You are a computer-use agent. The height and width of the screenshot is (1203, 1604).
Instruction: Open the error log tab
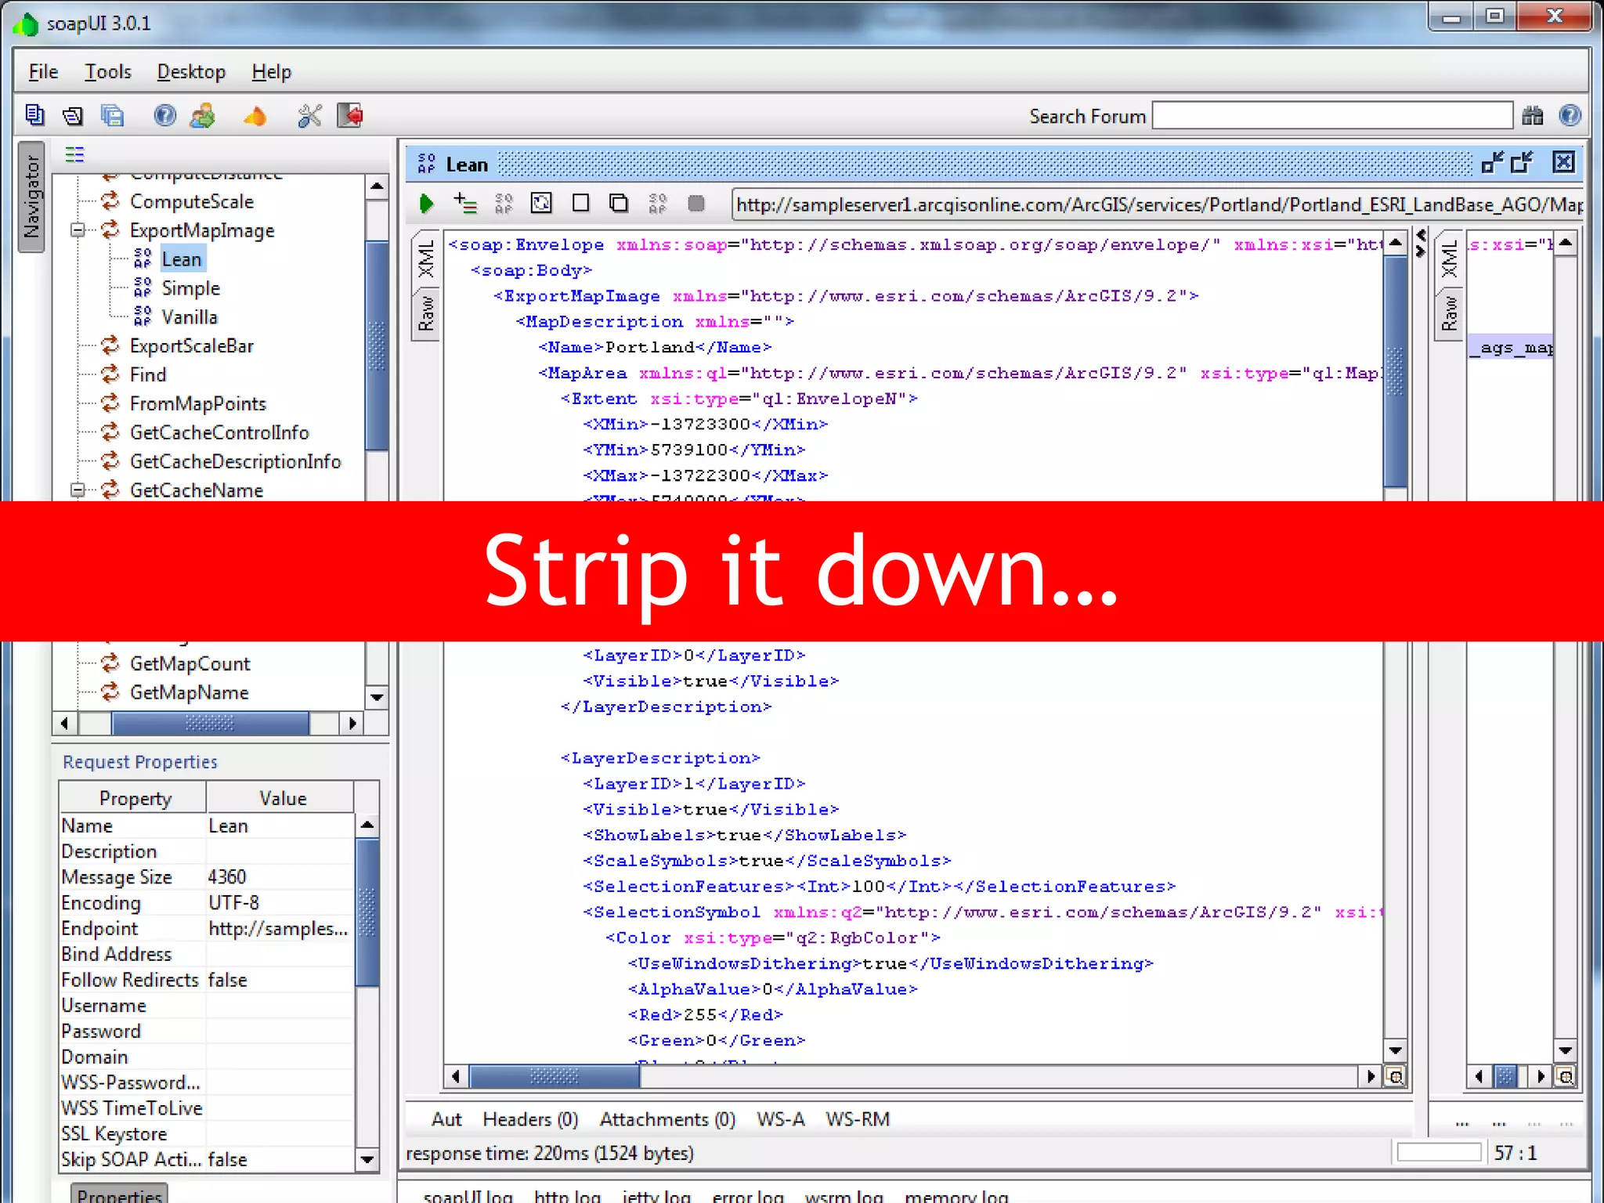747,1196
